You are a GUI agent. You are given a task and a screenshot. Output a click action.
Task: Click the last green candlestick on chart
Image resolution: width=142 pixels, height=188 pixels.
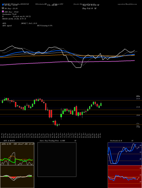tap(101, 105)
